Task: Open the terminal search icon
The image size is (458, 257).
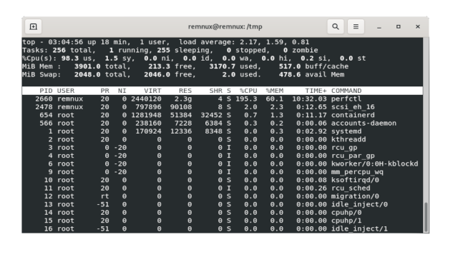Action: 336,26
